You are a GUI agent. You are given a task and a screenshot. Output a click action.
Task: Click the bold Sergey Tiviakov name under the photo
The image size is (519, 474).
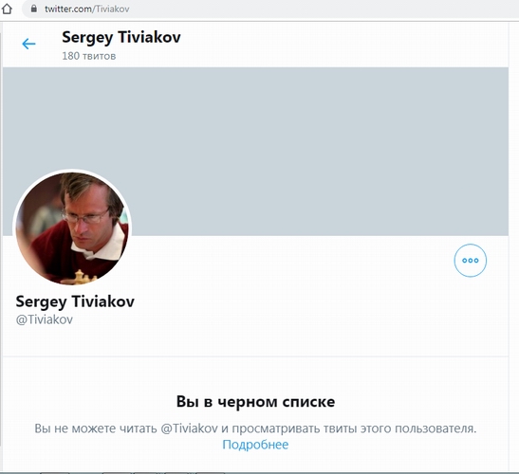tap(75, 301)
